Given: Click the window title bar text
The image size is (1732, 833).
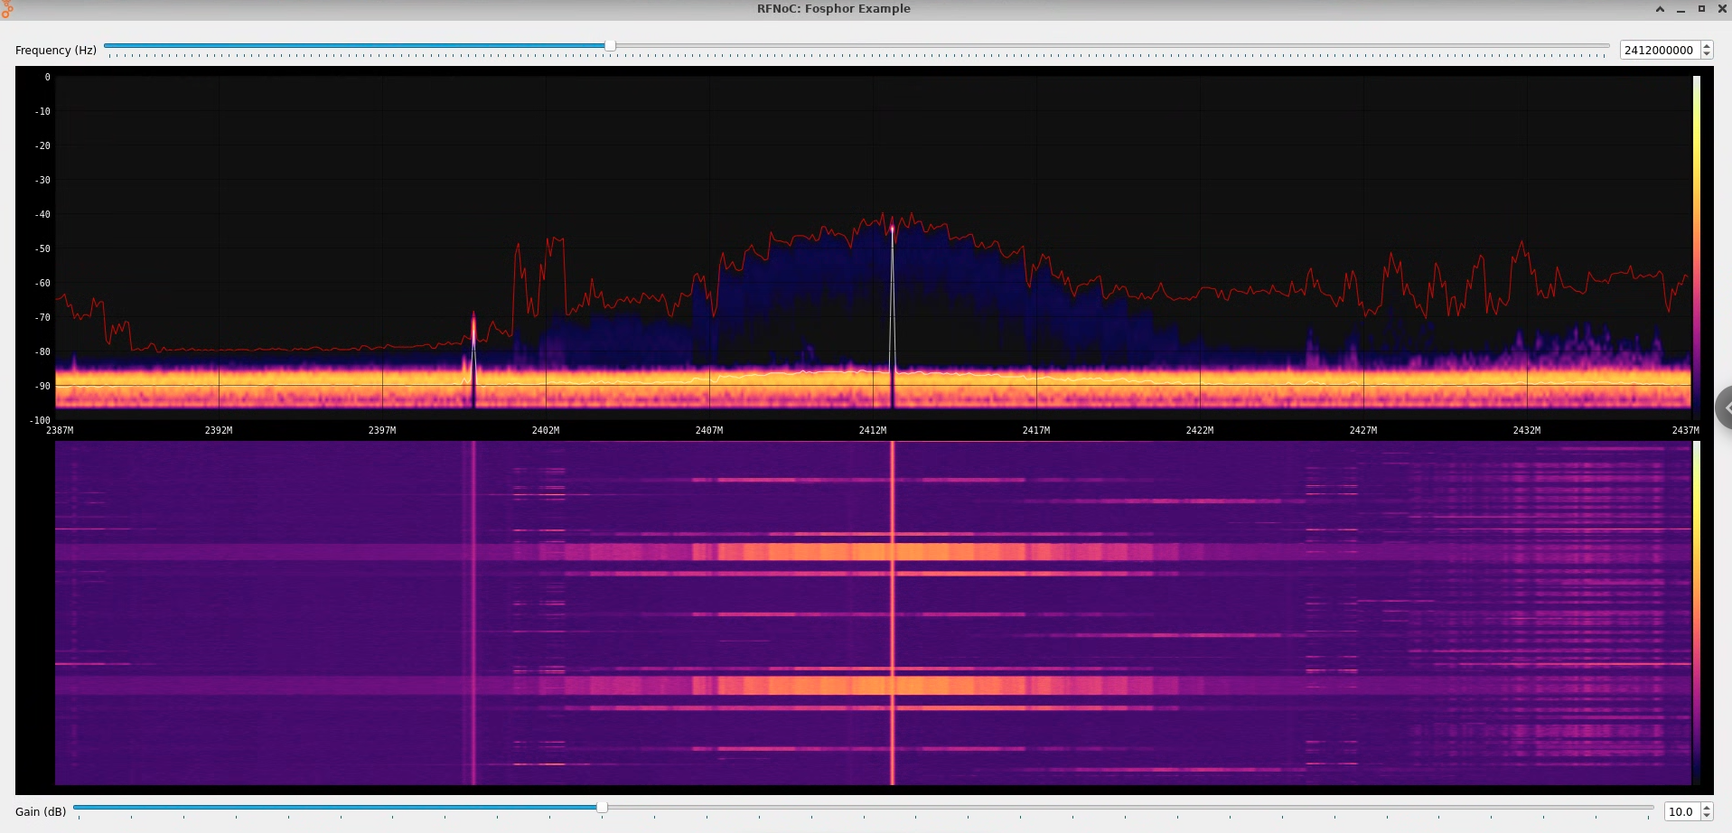Looking at the screenshot, I should pyautogui.click(x=833, y=9).
